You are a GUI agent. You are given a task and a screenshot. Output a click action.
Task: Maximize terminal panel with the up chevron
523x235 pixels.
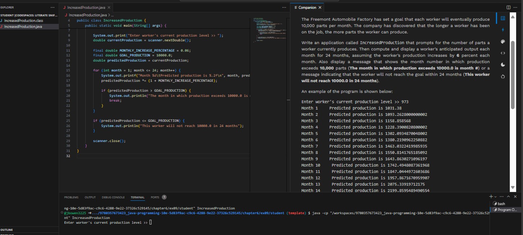click(508, 196)
